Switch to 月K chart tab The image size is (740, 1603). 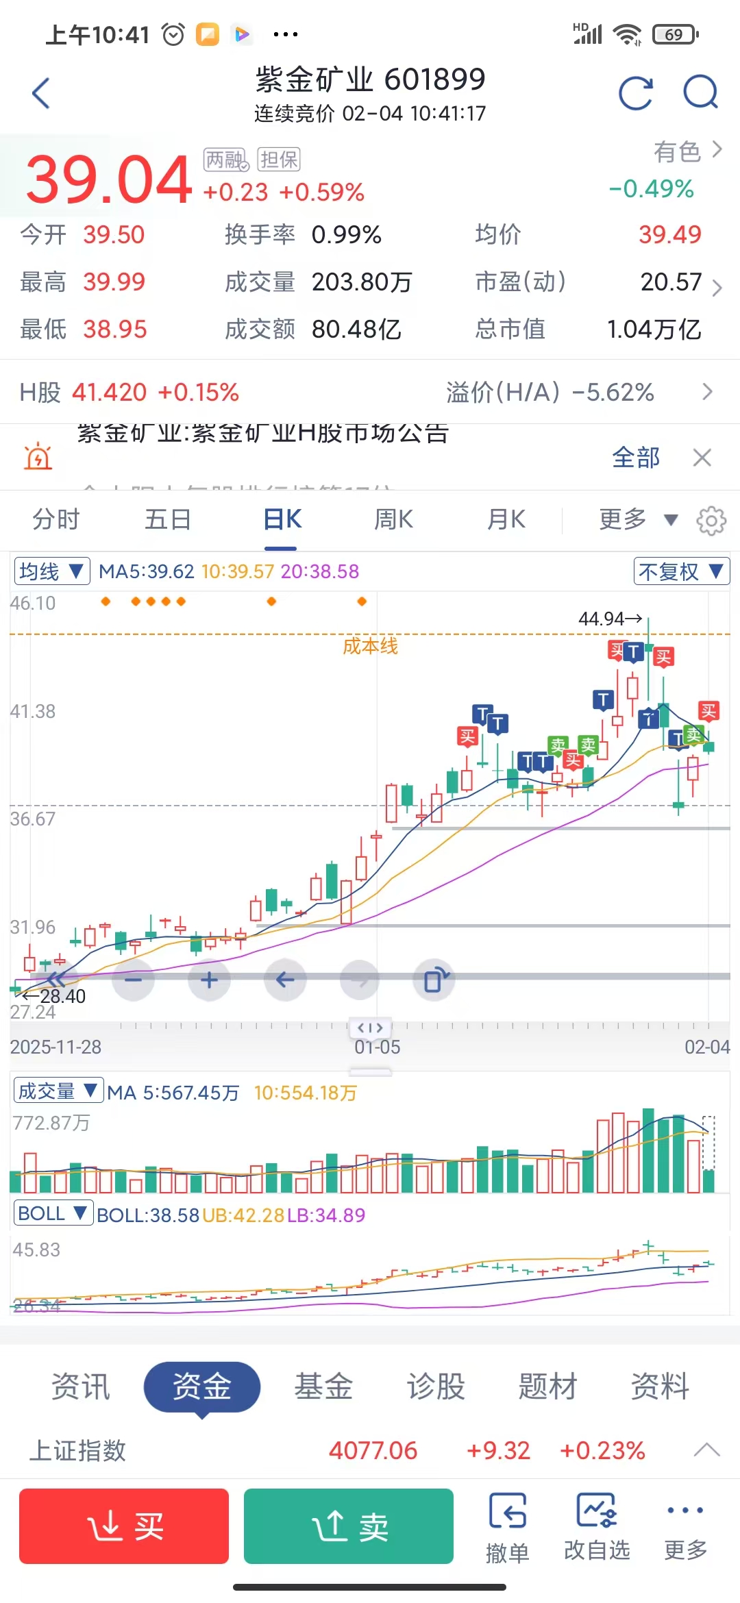(506, 520)
